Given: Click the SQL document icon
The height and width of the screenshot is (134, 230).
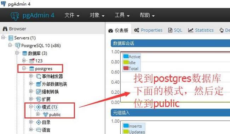Looking at the screenshot, I should pyautogui.click(x=170, y=30).
